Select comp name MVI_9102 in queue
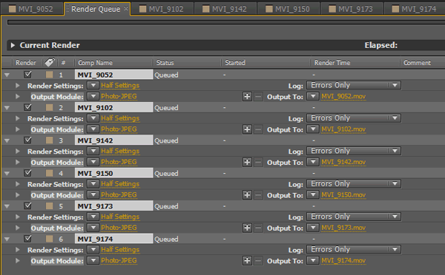This screenshot has width=445, height=275. pyautogui.click(x=113, y=107)
